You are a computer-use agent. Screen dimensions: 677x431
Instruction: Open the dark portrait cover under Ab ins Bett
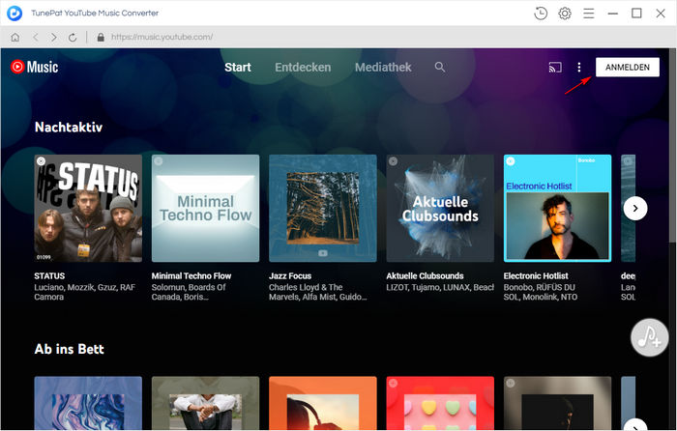557,403
